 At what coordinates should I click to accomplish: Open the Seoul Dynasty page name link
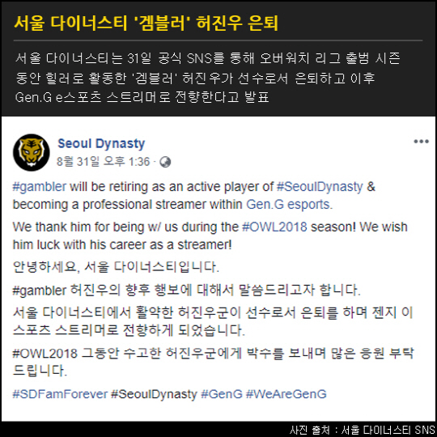coord(101,144)
